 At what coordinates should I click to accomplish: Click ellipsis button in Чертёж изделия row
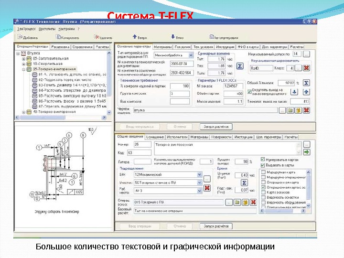click(282, 110)
